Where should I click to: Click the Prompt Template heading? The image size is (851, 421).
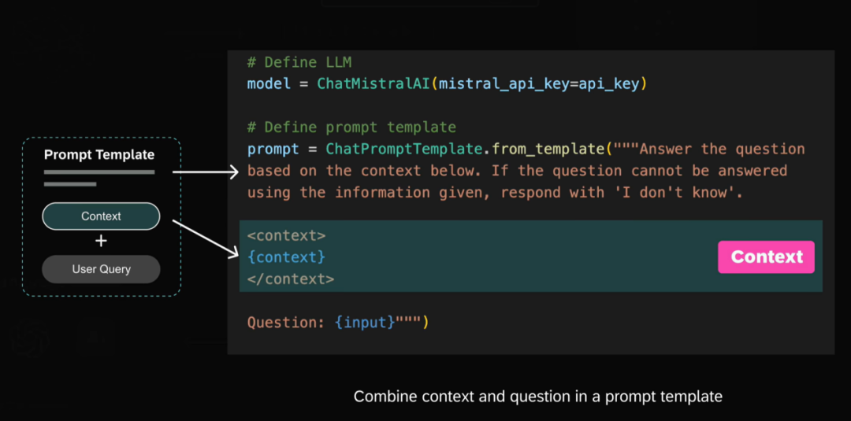99,155
